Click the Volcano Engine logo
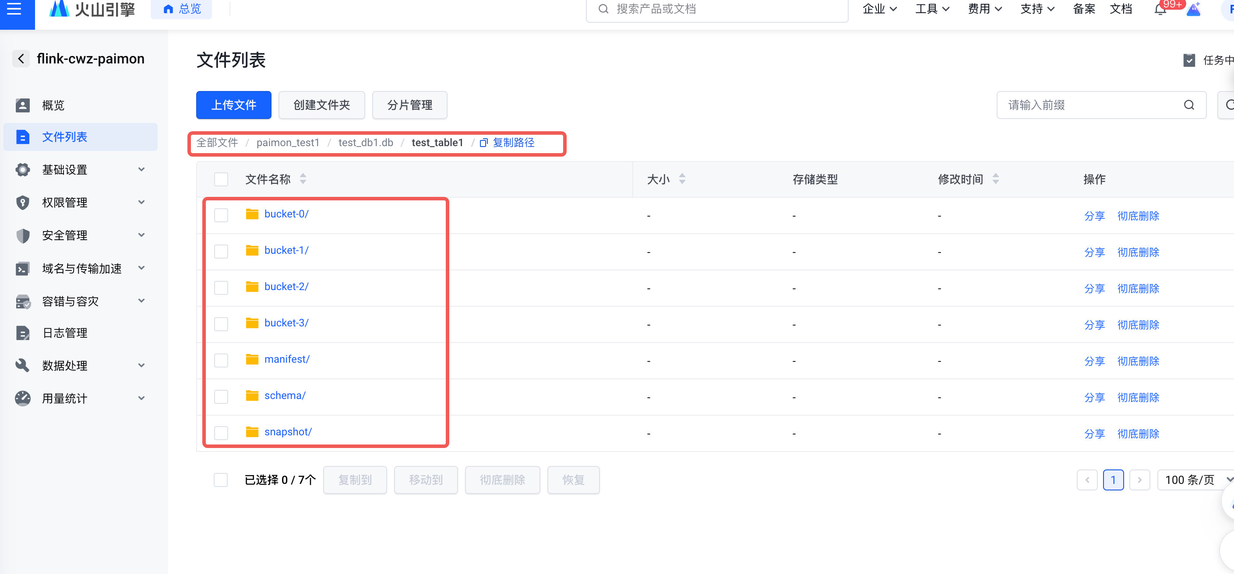The height and width of the screenshot is (574, 1234). [92, 9]
